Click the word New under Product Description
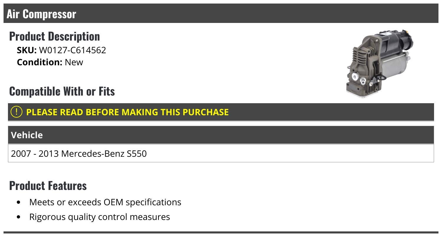442x237 pixels. click(x=74, y=62)
